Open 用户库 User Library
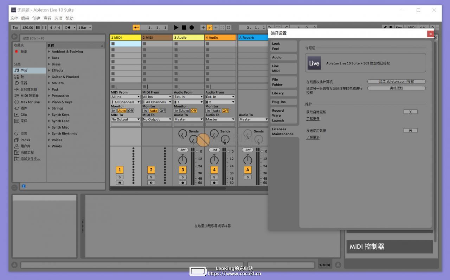The height and width of the screenshot is (280, 450). coord(29,146)
